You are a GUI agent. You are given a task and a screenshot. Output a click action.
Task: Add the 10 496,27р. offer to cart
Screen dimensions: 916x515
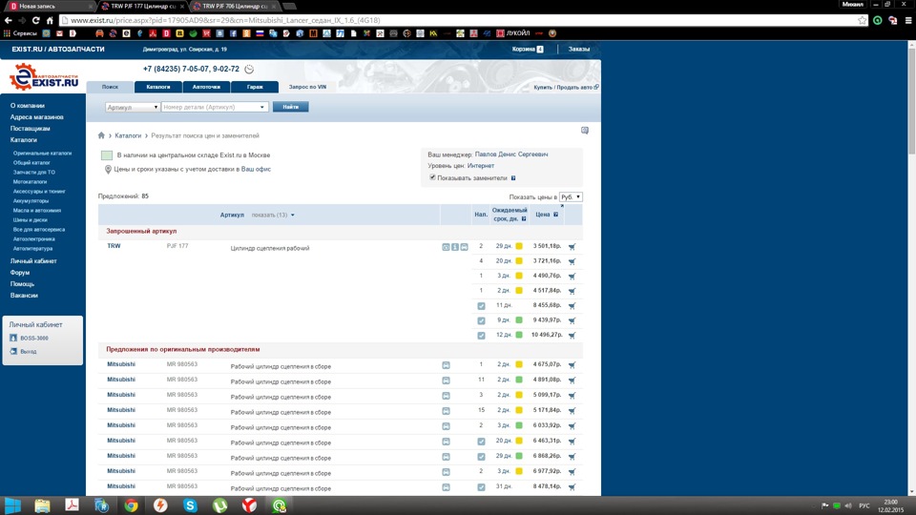[572, 335]
